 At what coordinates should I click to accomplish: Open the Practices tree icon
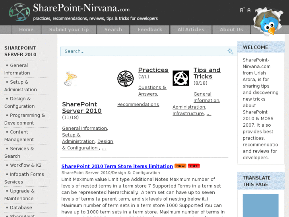coord(126,78)
